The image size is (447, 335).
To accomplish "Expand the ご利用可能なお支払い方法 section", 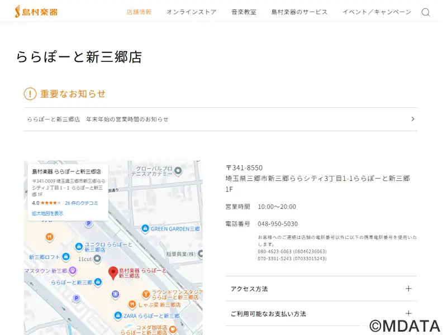I will click(x=408, y=314).
